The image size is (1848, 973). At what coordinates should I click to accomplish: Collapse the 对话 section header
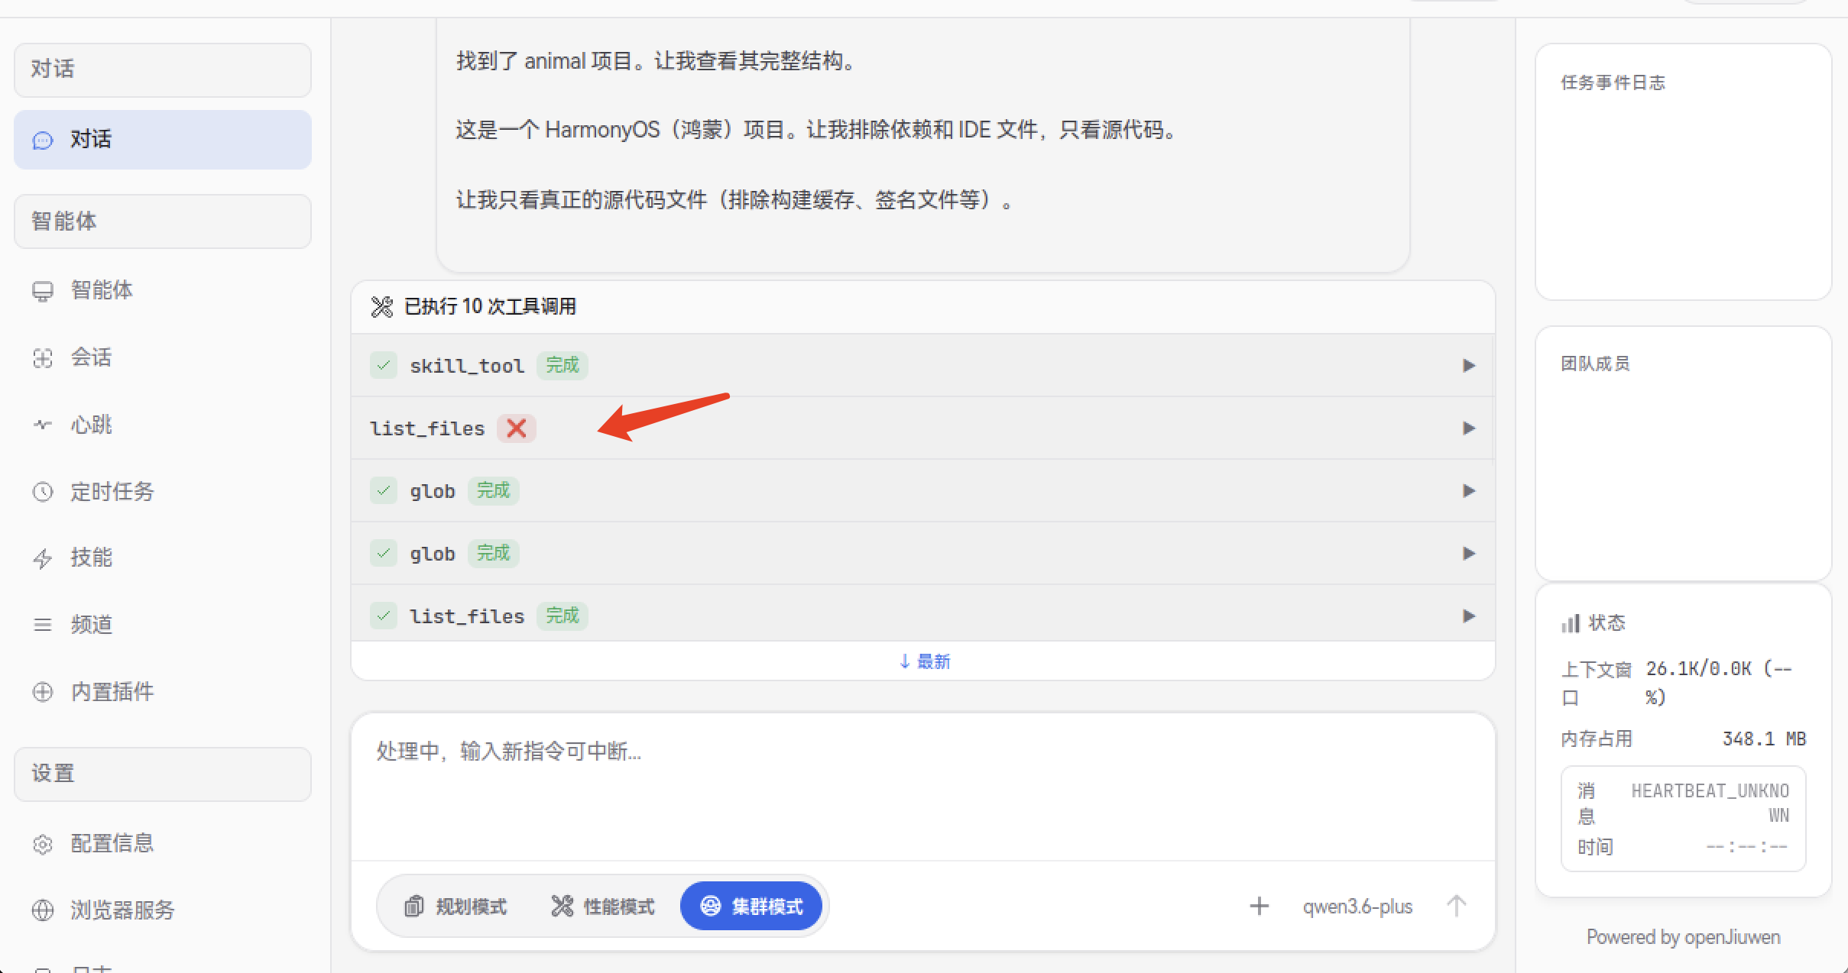click(x=162, y=69)
